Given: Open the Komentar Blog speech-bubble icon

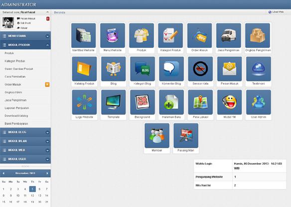Looking at the screenshot, I should [x=171, y=69].
